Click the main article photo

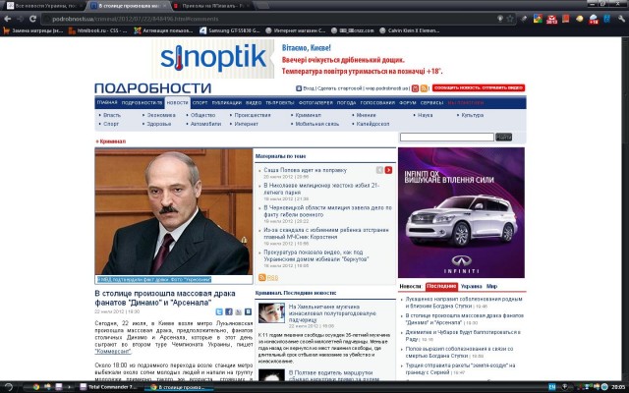click(174, 211)
